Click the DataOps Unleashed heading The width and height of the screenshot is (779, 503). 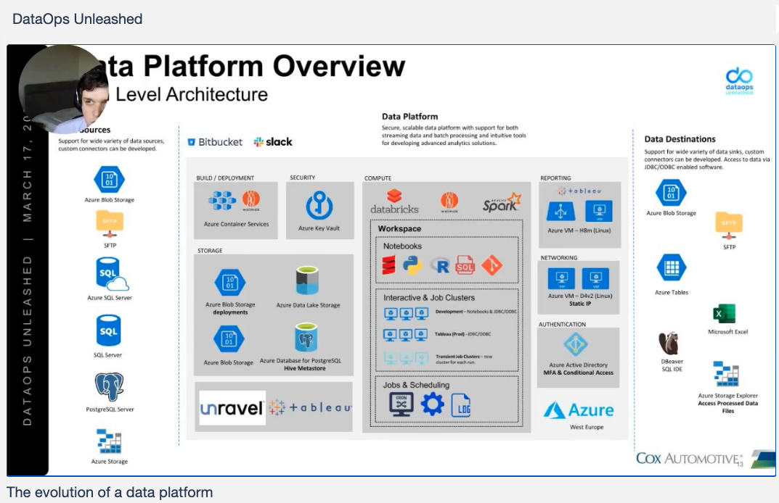click(x=78, y=19)
